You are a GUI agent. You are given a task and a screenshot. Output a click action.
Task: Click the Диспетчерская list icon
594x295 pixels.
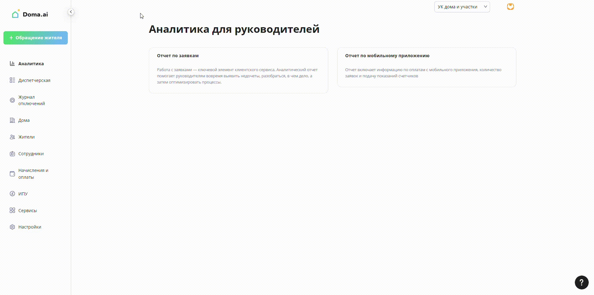[x=12, y=80]
